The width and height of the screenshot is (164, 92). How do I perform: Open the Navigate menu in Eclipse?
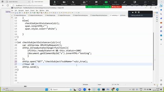(21, 10)
